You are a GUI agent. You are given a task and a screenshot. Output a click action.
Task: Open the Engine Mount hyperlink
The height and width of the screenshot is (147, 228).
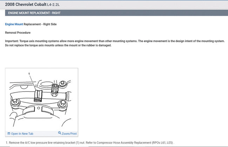click(14, 24)
